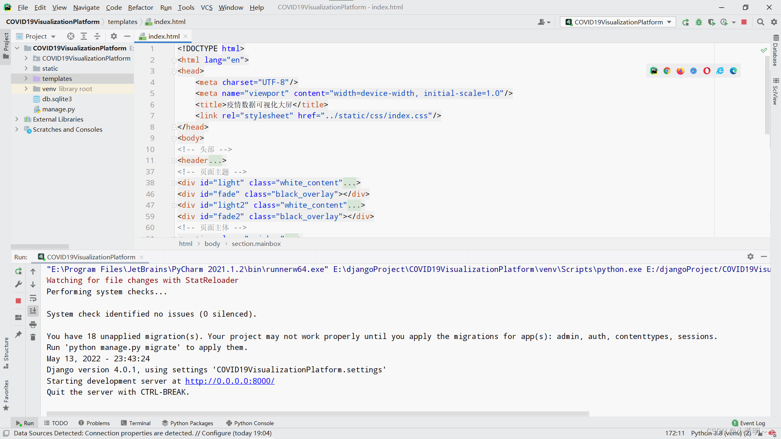
Task: Click the Debug bug icon in toolbar
Action: [699, 22]
